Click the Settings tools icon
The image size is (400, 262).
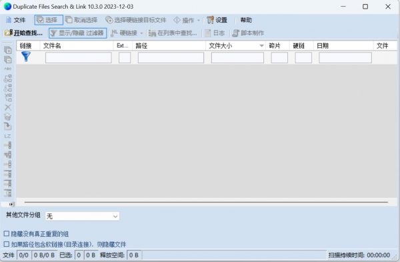coord(210,20)
